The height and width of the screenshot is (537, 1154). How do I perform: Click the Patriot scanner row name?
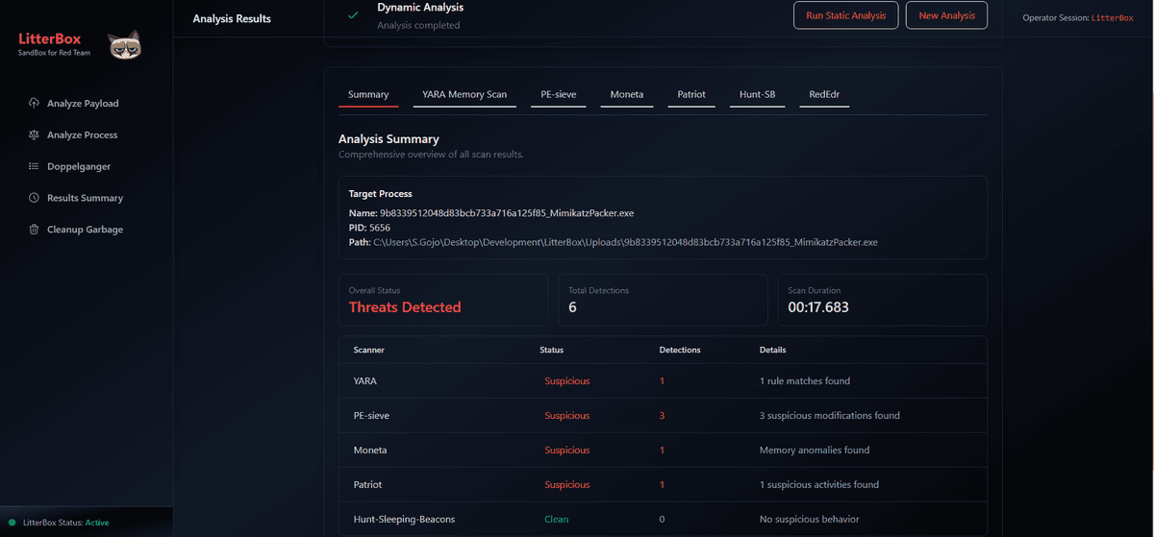pyautogui.click(x=369, y=485)
